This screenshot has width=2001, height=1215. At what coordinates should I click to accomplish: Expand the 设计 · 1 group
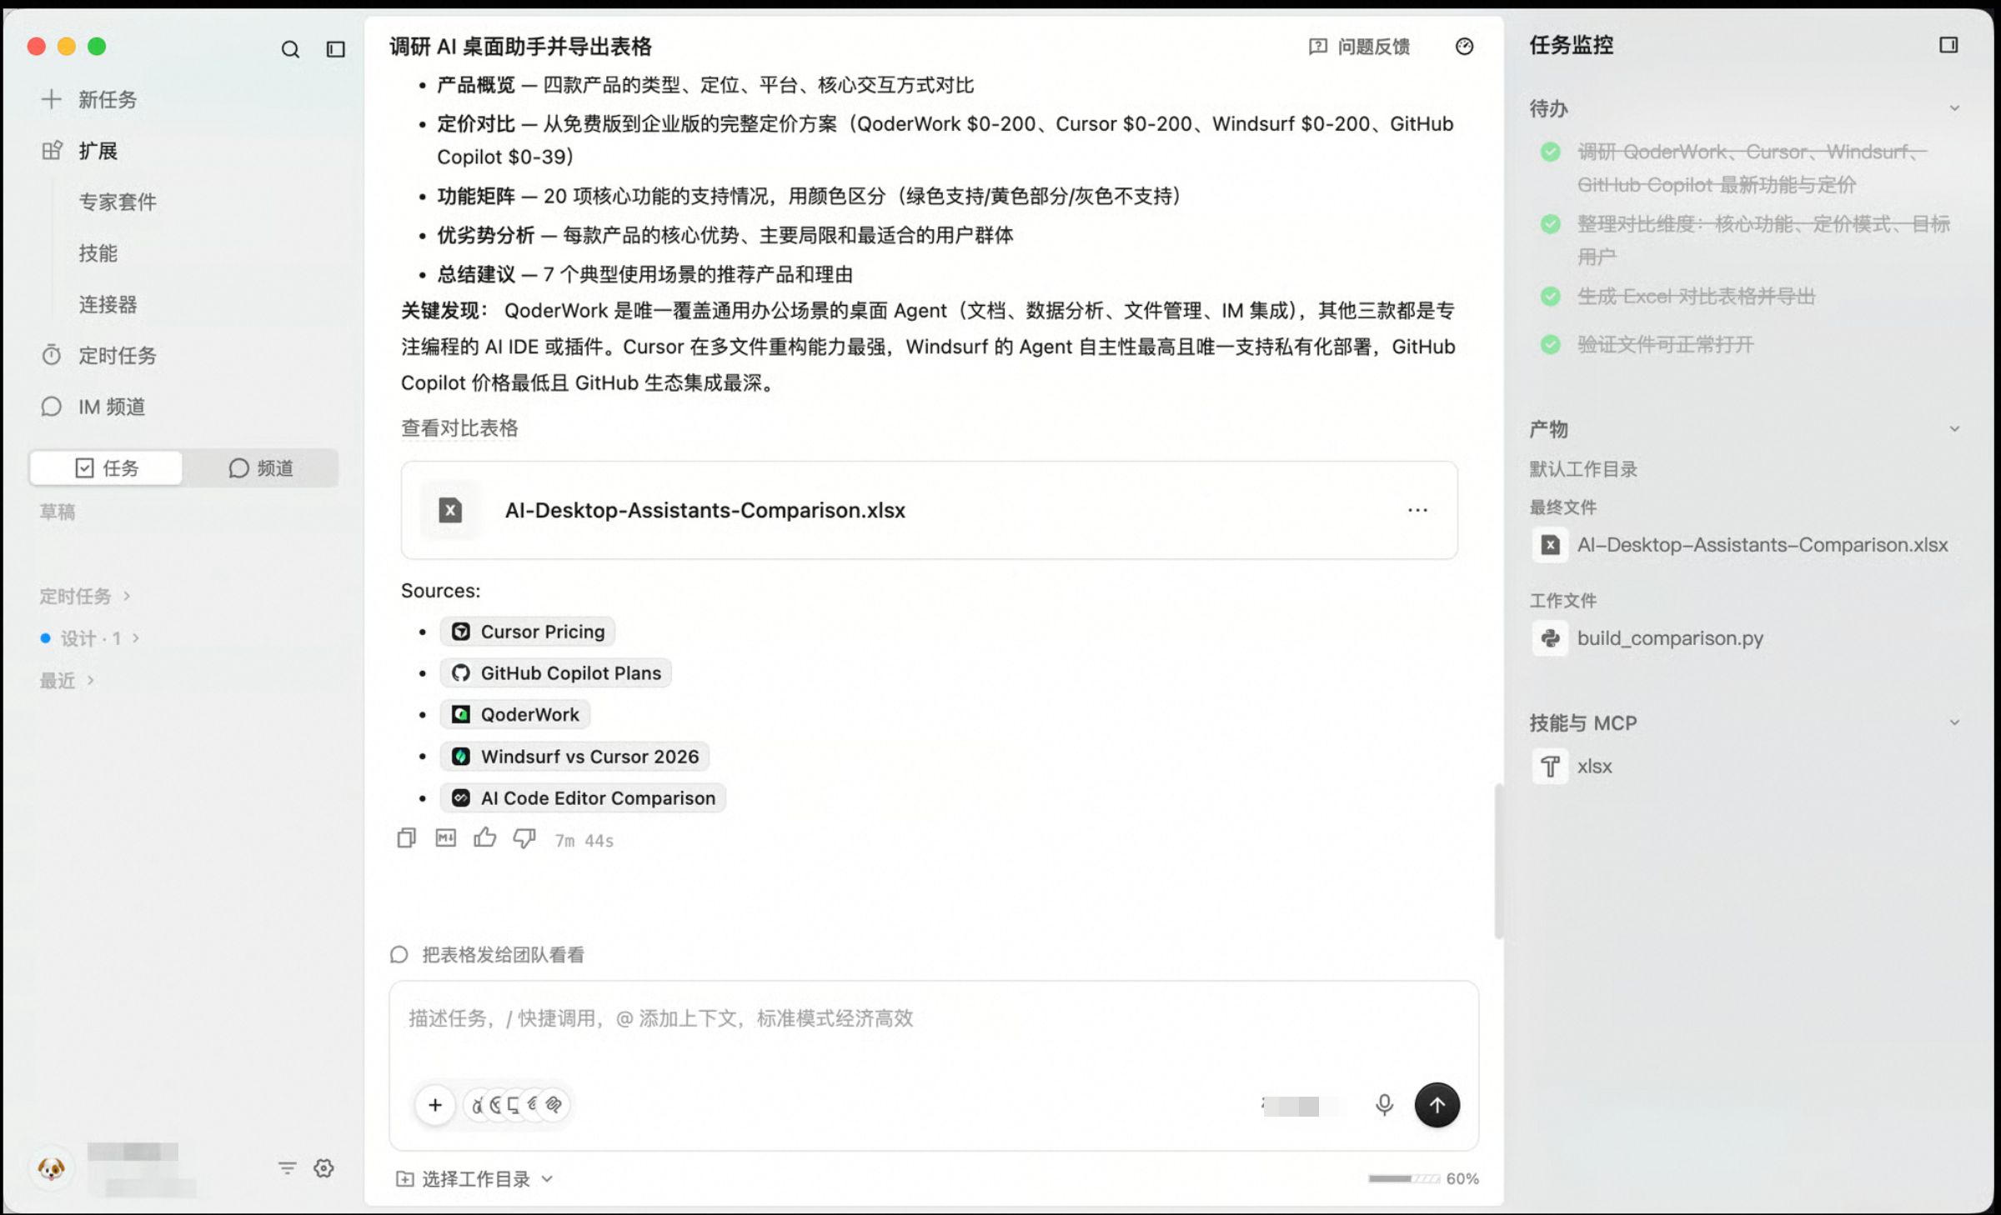pos(90,638)
